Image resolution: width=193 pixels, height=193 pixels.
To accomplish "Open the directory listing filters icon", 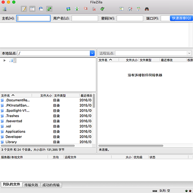I will click(121, 9).
